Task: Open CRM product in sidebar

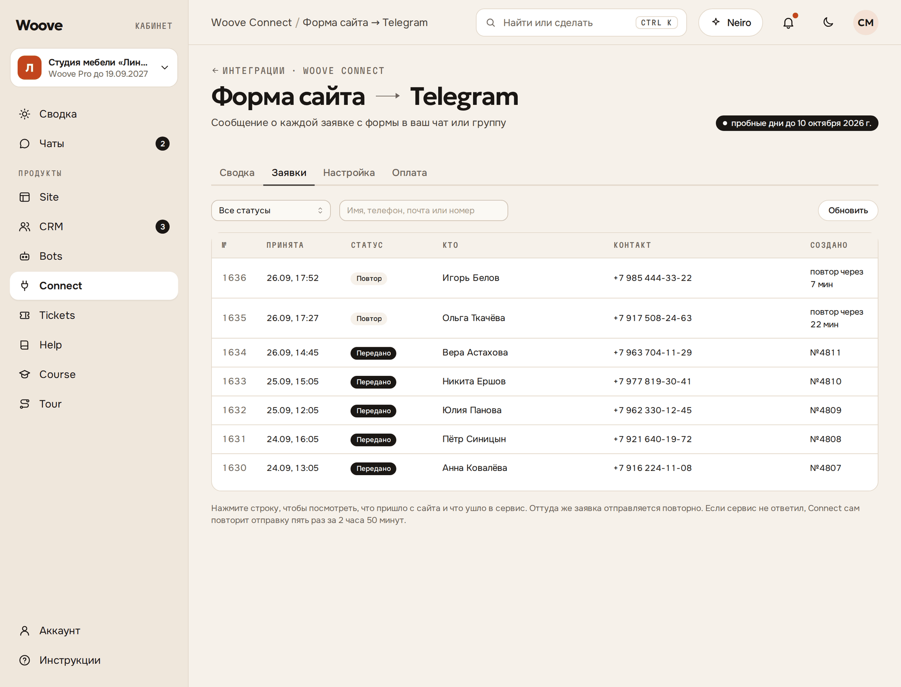Action: click(x=94, y=227)
